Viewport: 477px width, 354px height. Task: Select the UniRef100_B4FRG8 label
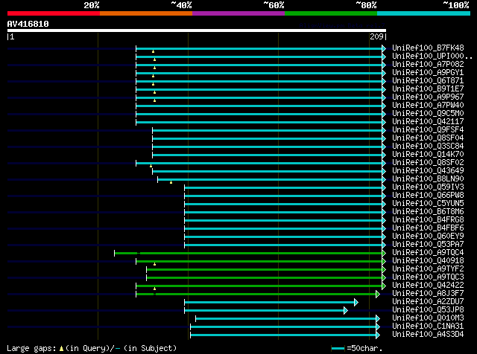point(428,220)
